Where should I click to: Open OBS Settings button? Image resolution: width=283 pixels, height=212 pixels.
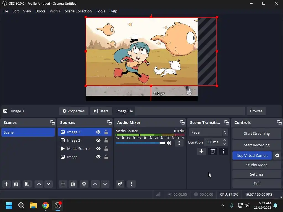[257, 174]
